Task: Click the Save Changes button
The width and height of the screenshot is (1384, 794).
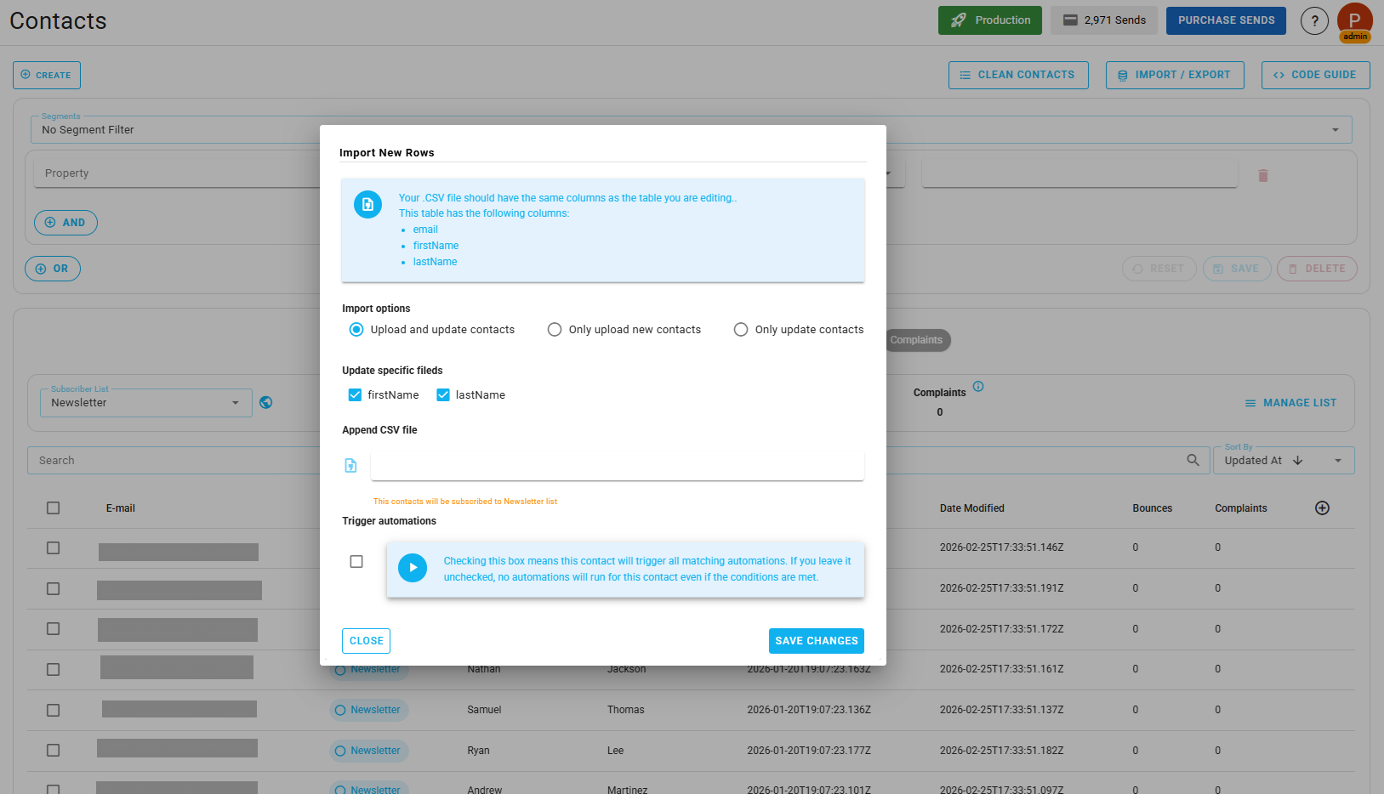Action: [816, 640]
